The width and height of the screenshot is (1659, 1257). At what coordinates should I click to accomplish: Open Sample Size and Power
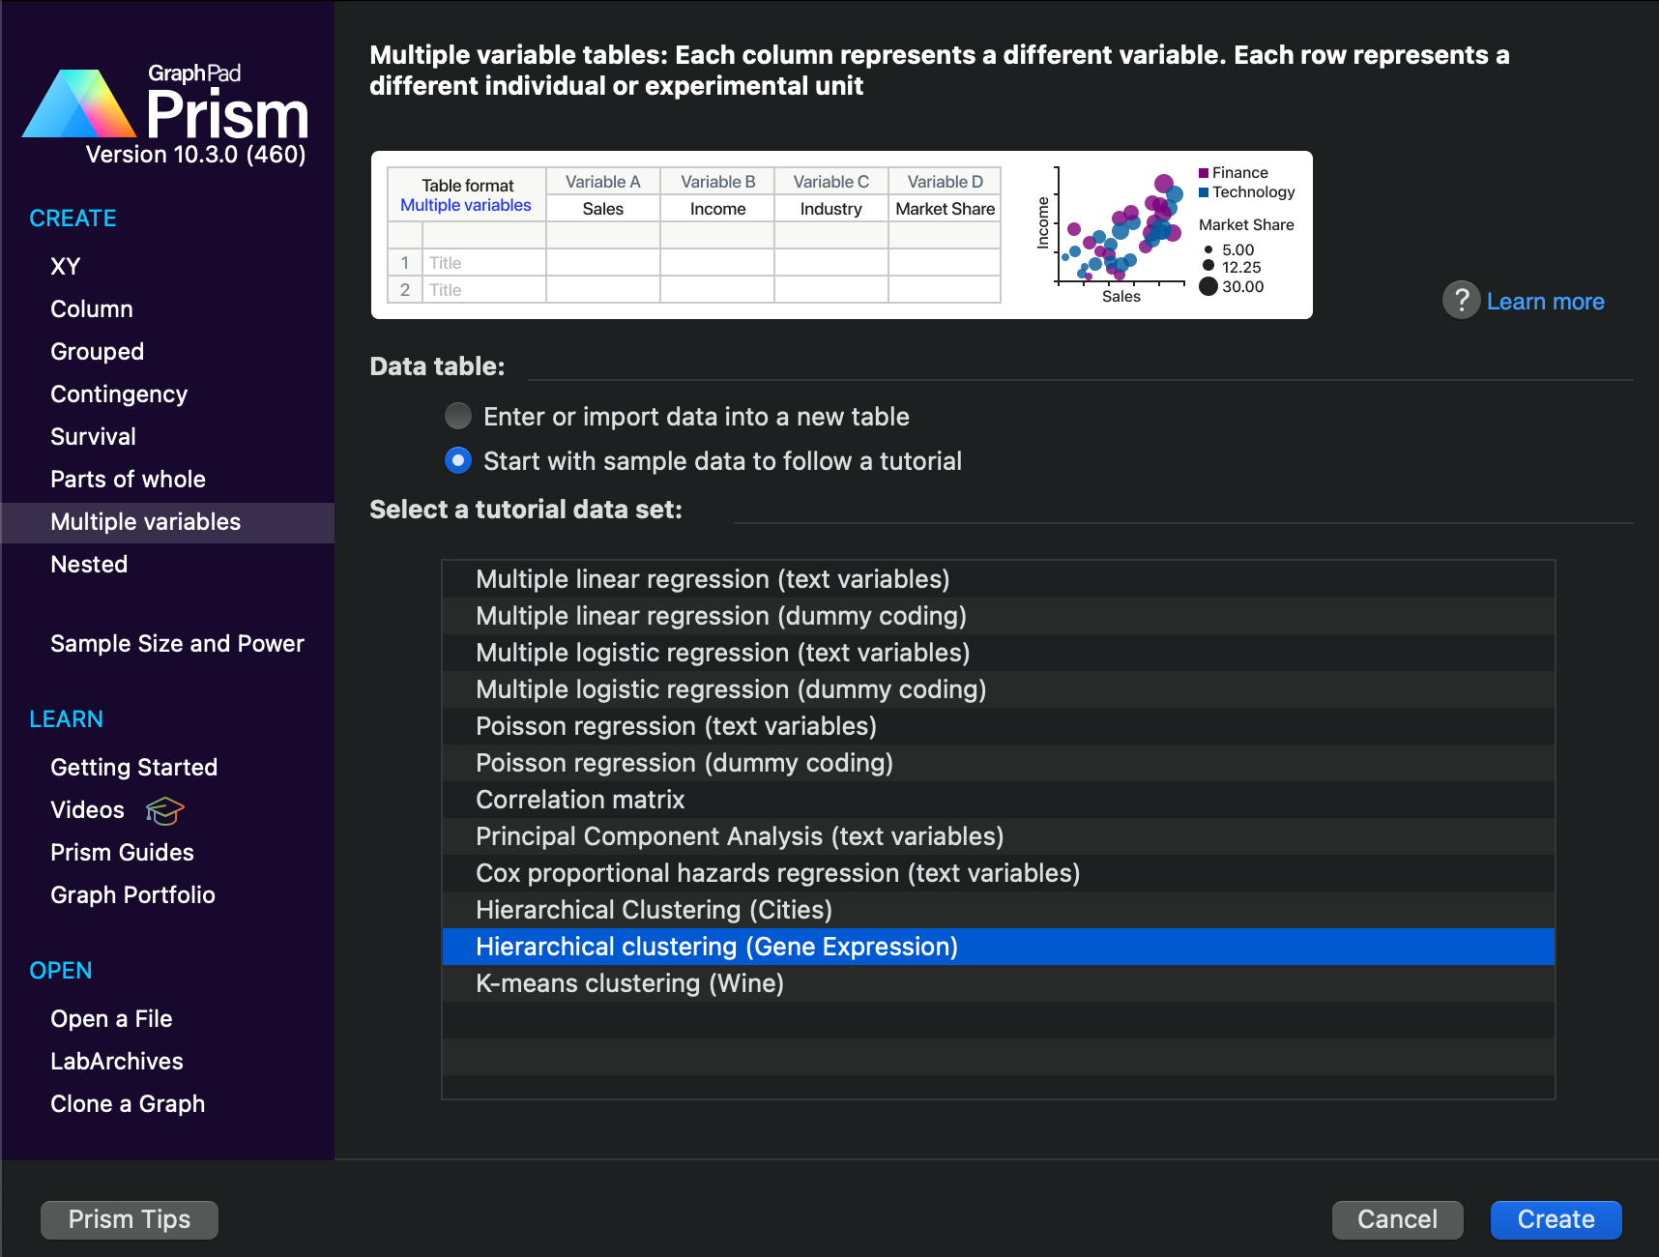click(177, 644)
